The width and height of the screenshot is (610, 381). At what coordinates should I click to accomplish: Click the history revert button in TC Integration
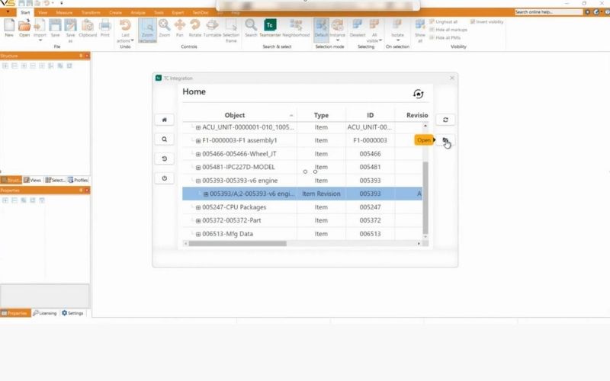[164, 158]
